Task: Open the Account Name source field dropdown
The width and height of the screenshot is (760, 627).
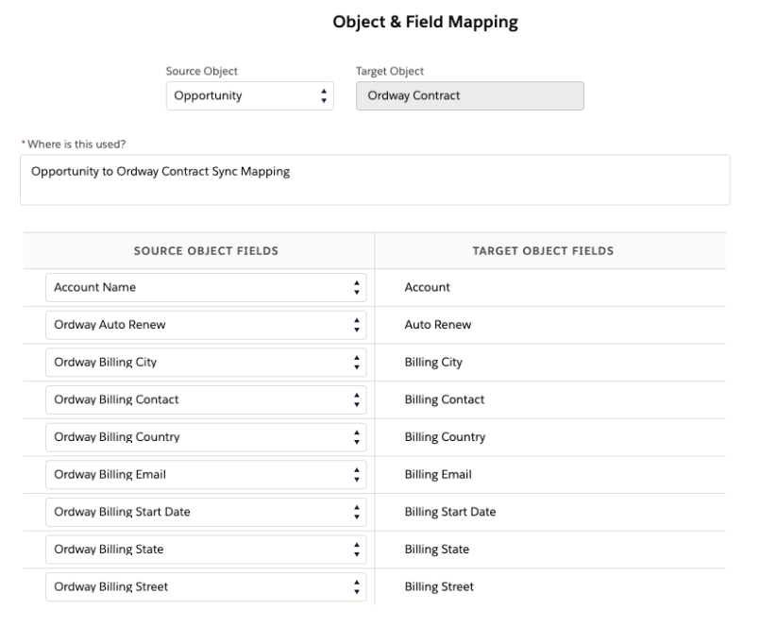Action: (x=206, y=288)
